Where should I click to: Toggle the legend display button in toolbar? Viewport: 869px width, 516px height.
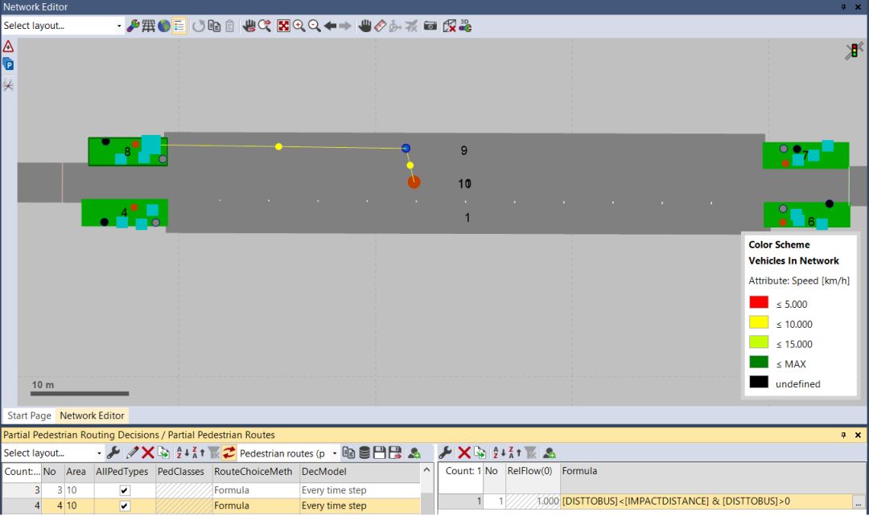179,26
